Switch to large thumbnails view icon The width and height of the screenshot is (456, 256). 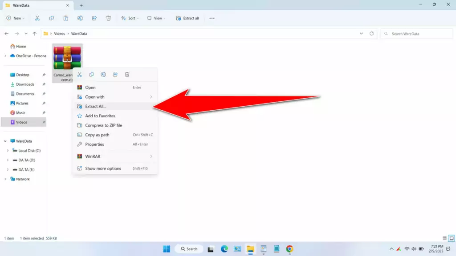[452, 238]
